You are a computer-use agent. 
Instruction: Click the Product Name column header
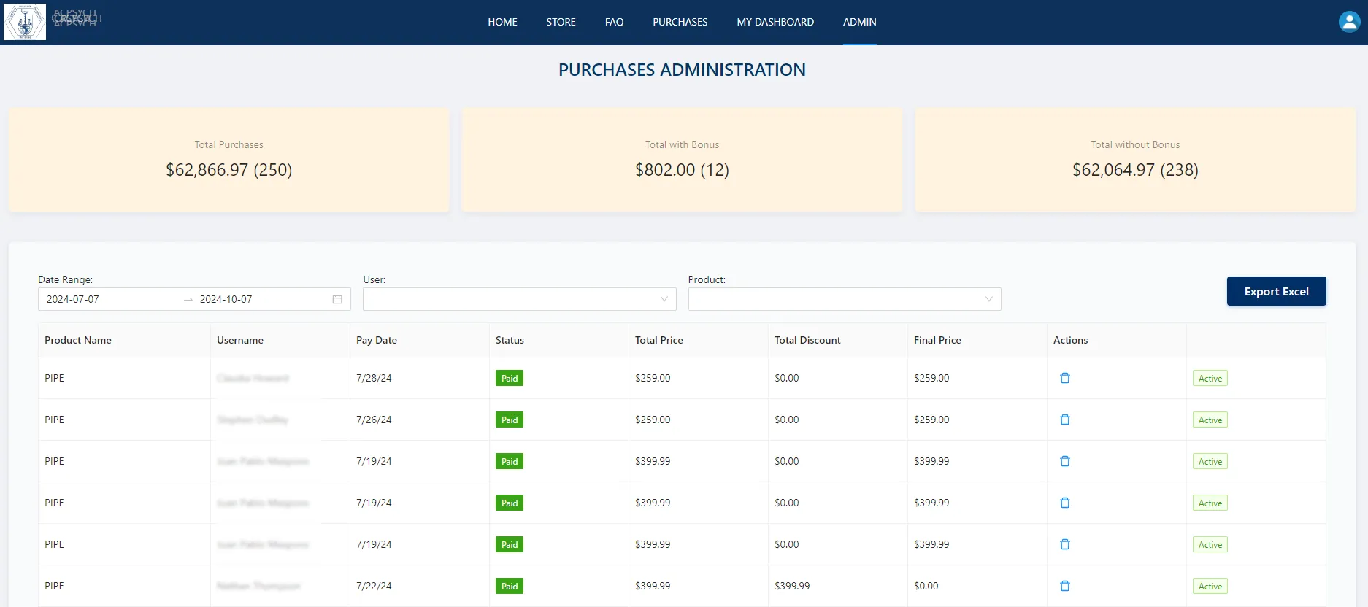[124, 340]
